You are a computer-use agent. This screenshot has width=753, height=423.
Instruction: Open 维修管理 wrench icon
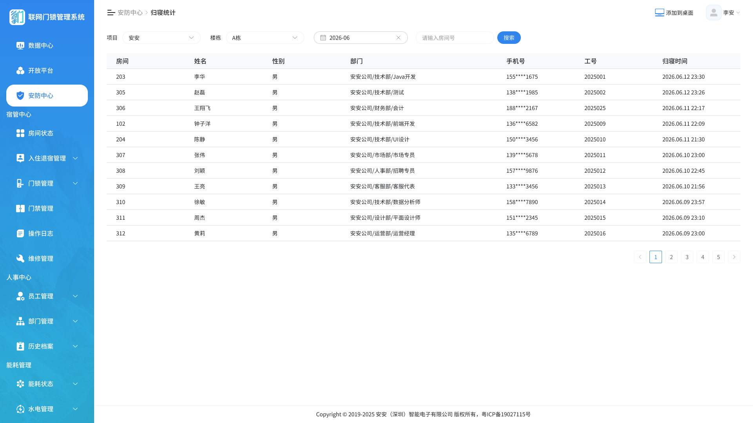click(20, 258)
